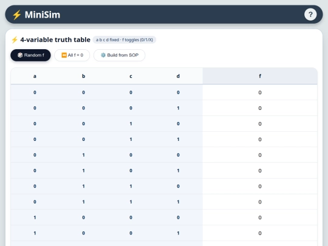Toggle f value for row 0110
The image size is (328, 246).
click(260, 186)
